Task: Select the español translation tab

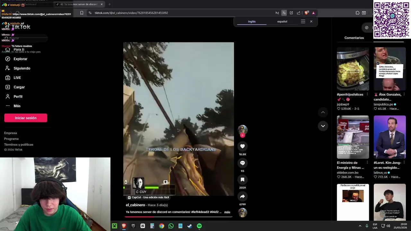Action: (282, 21)
